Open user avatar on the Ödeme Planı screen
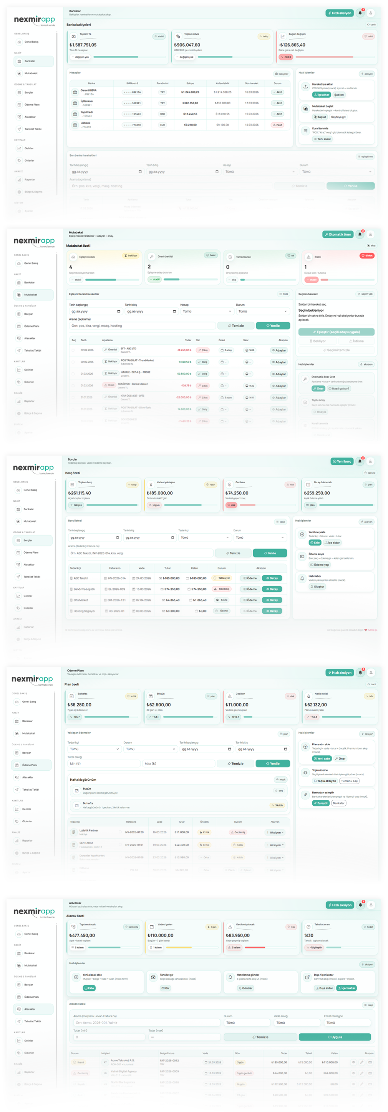The image size is (388, 1112). [x=371, y=672]
